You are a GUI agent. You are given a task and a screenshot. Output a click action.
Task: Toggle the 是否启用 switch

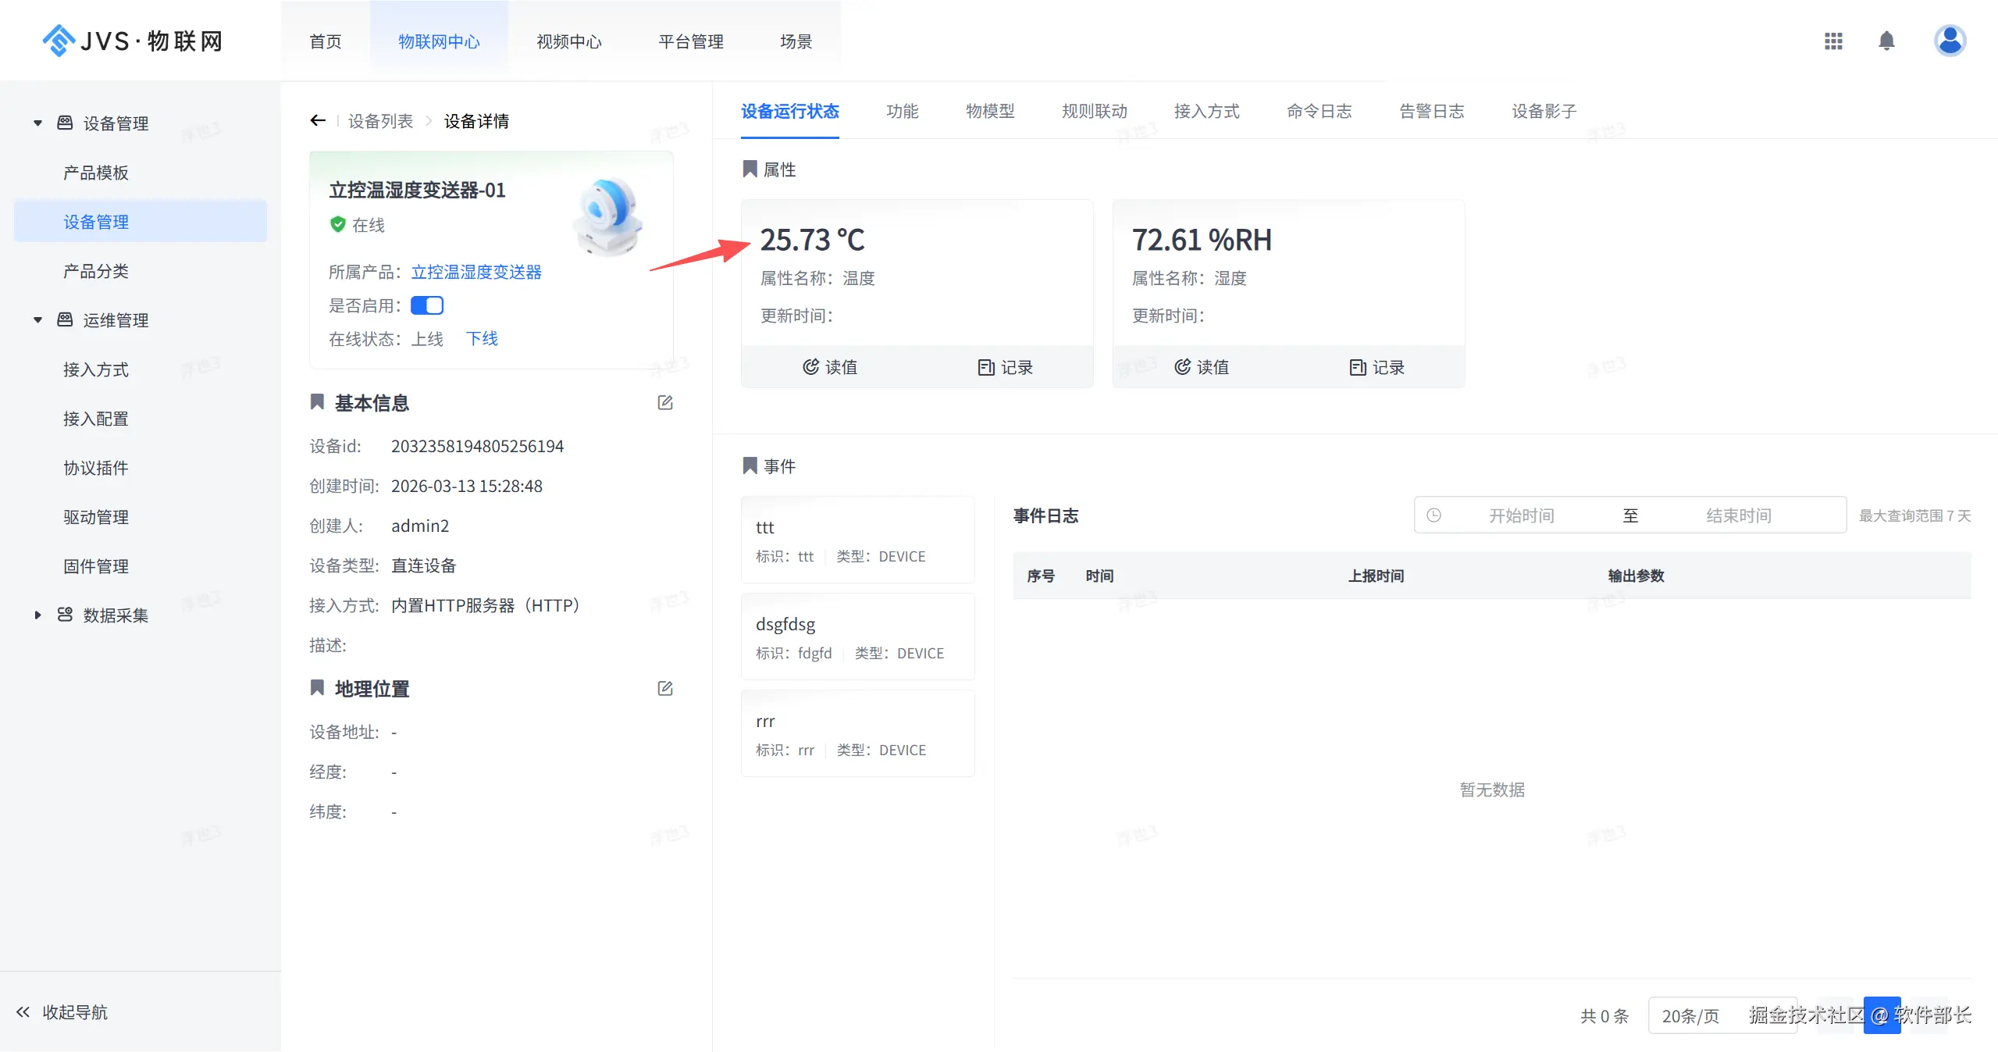(426, 305)
